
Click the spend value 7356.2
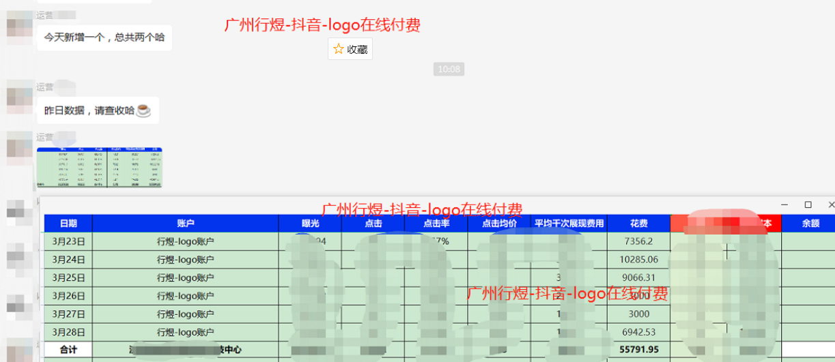[x=639, y=241]
